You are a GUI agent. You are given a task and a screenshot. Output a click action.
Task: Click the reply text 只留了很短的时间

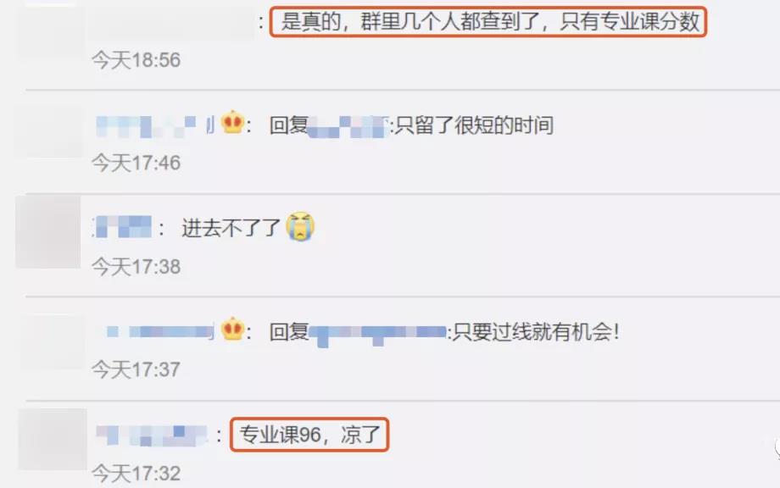[x=475, y=125]
